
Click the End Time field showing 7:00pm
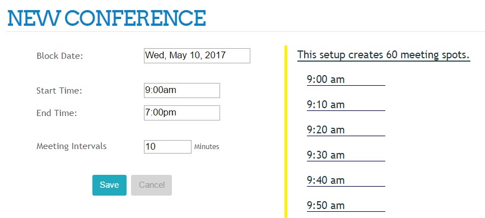[182, 113]
